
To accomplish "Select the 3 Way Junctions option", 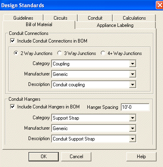I will [x=60, y=53].
